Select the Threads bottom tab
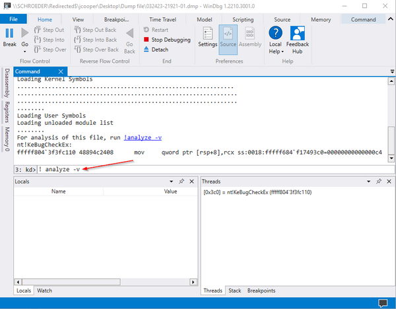 coord(213,291)
